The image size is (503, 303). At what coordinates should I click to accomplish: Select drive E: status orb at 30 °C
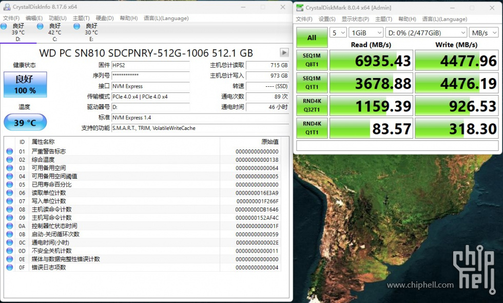pyautogui.click(x=77, y=26)
